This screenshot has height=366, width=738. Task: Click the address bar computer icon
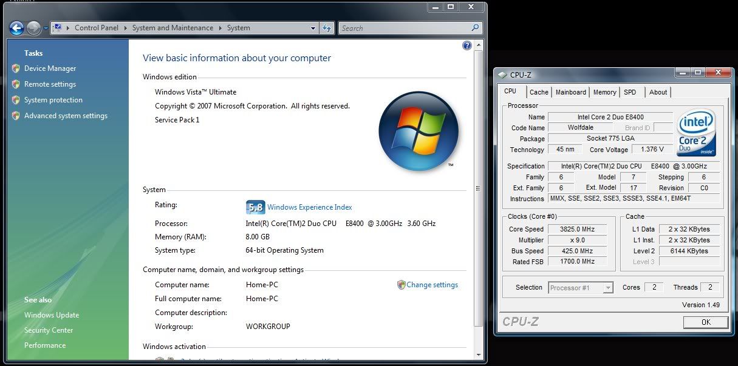[58, 28]
